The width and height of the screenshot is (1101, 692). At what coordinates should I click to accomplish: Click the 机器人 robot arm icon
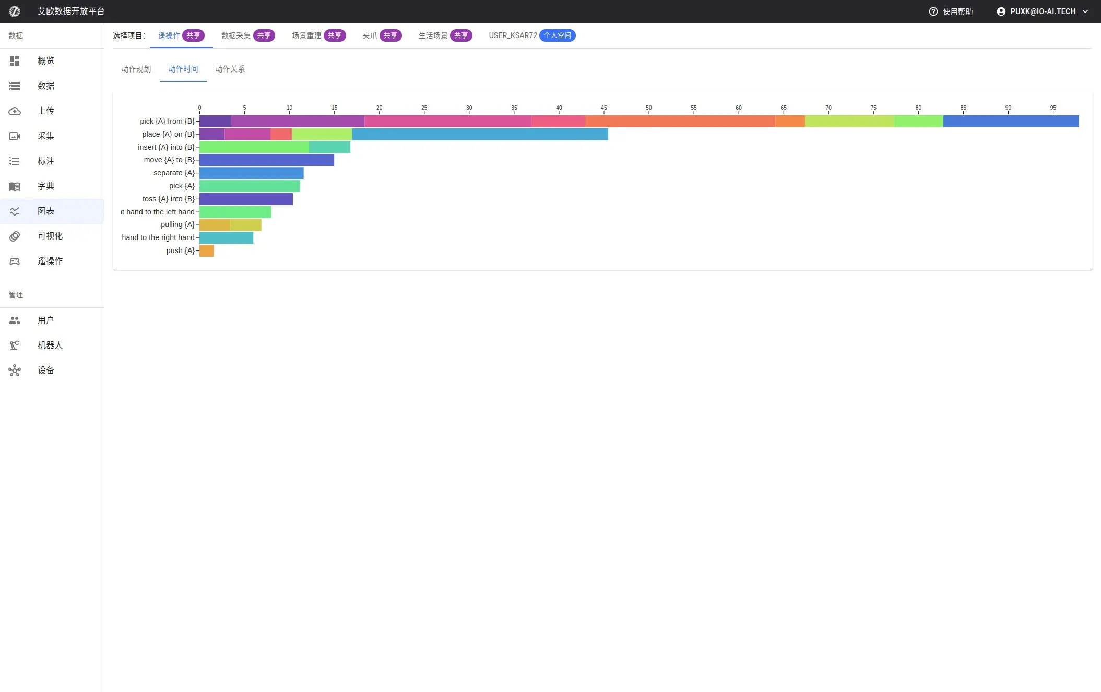(x=15, y=345)
